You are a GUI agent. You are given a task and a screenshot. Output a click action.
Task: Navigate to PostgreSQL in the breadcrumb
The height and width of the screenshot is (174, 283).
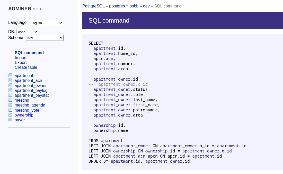point(93,6)
